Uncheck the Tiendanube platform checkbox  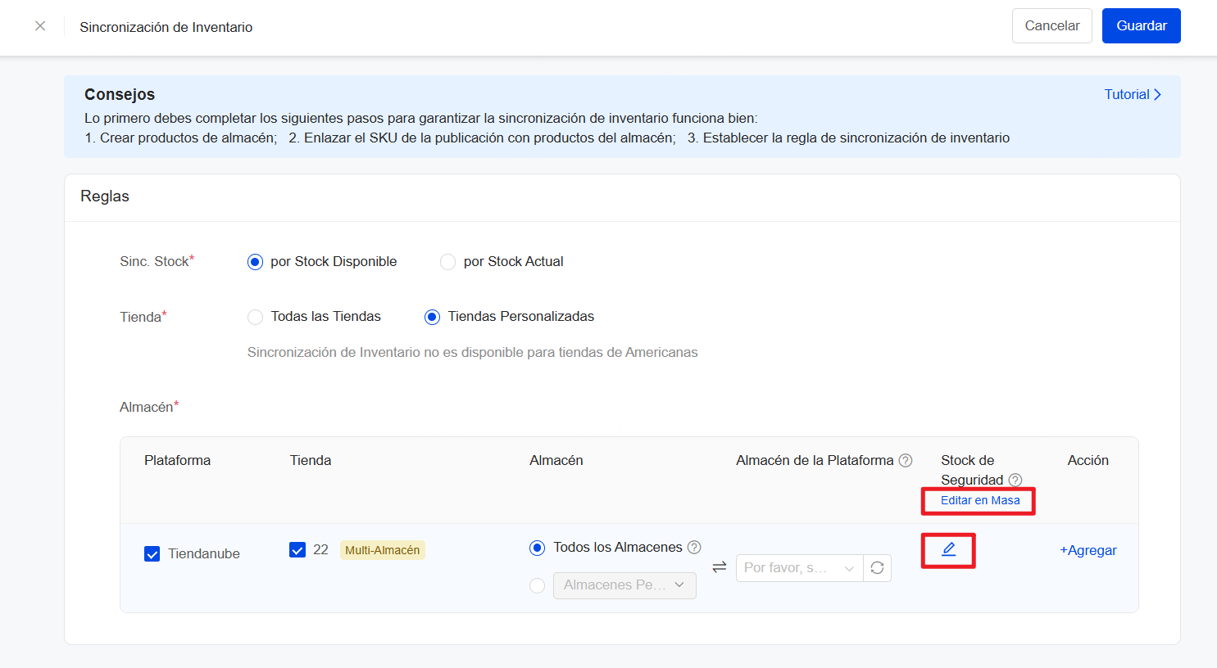(x=152, y=553)
